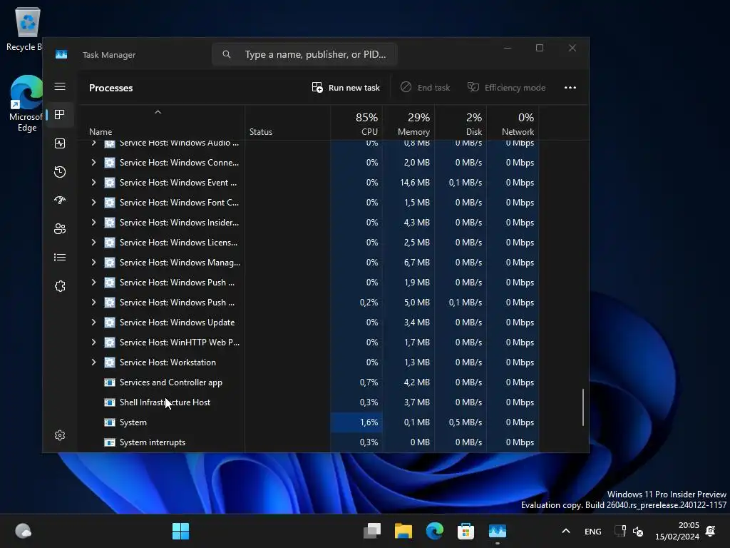The height and width of the screenshot is (548, 730).
Task: Open the three-dot more options menu
Action: click(570, 88)
